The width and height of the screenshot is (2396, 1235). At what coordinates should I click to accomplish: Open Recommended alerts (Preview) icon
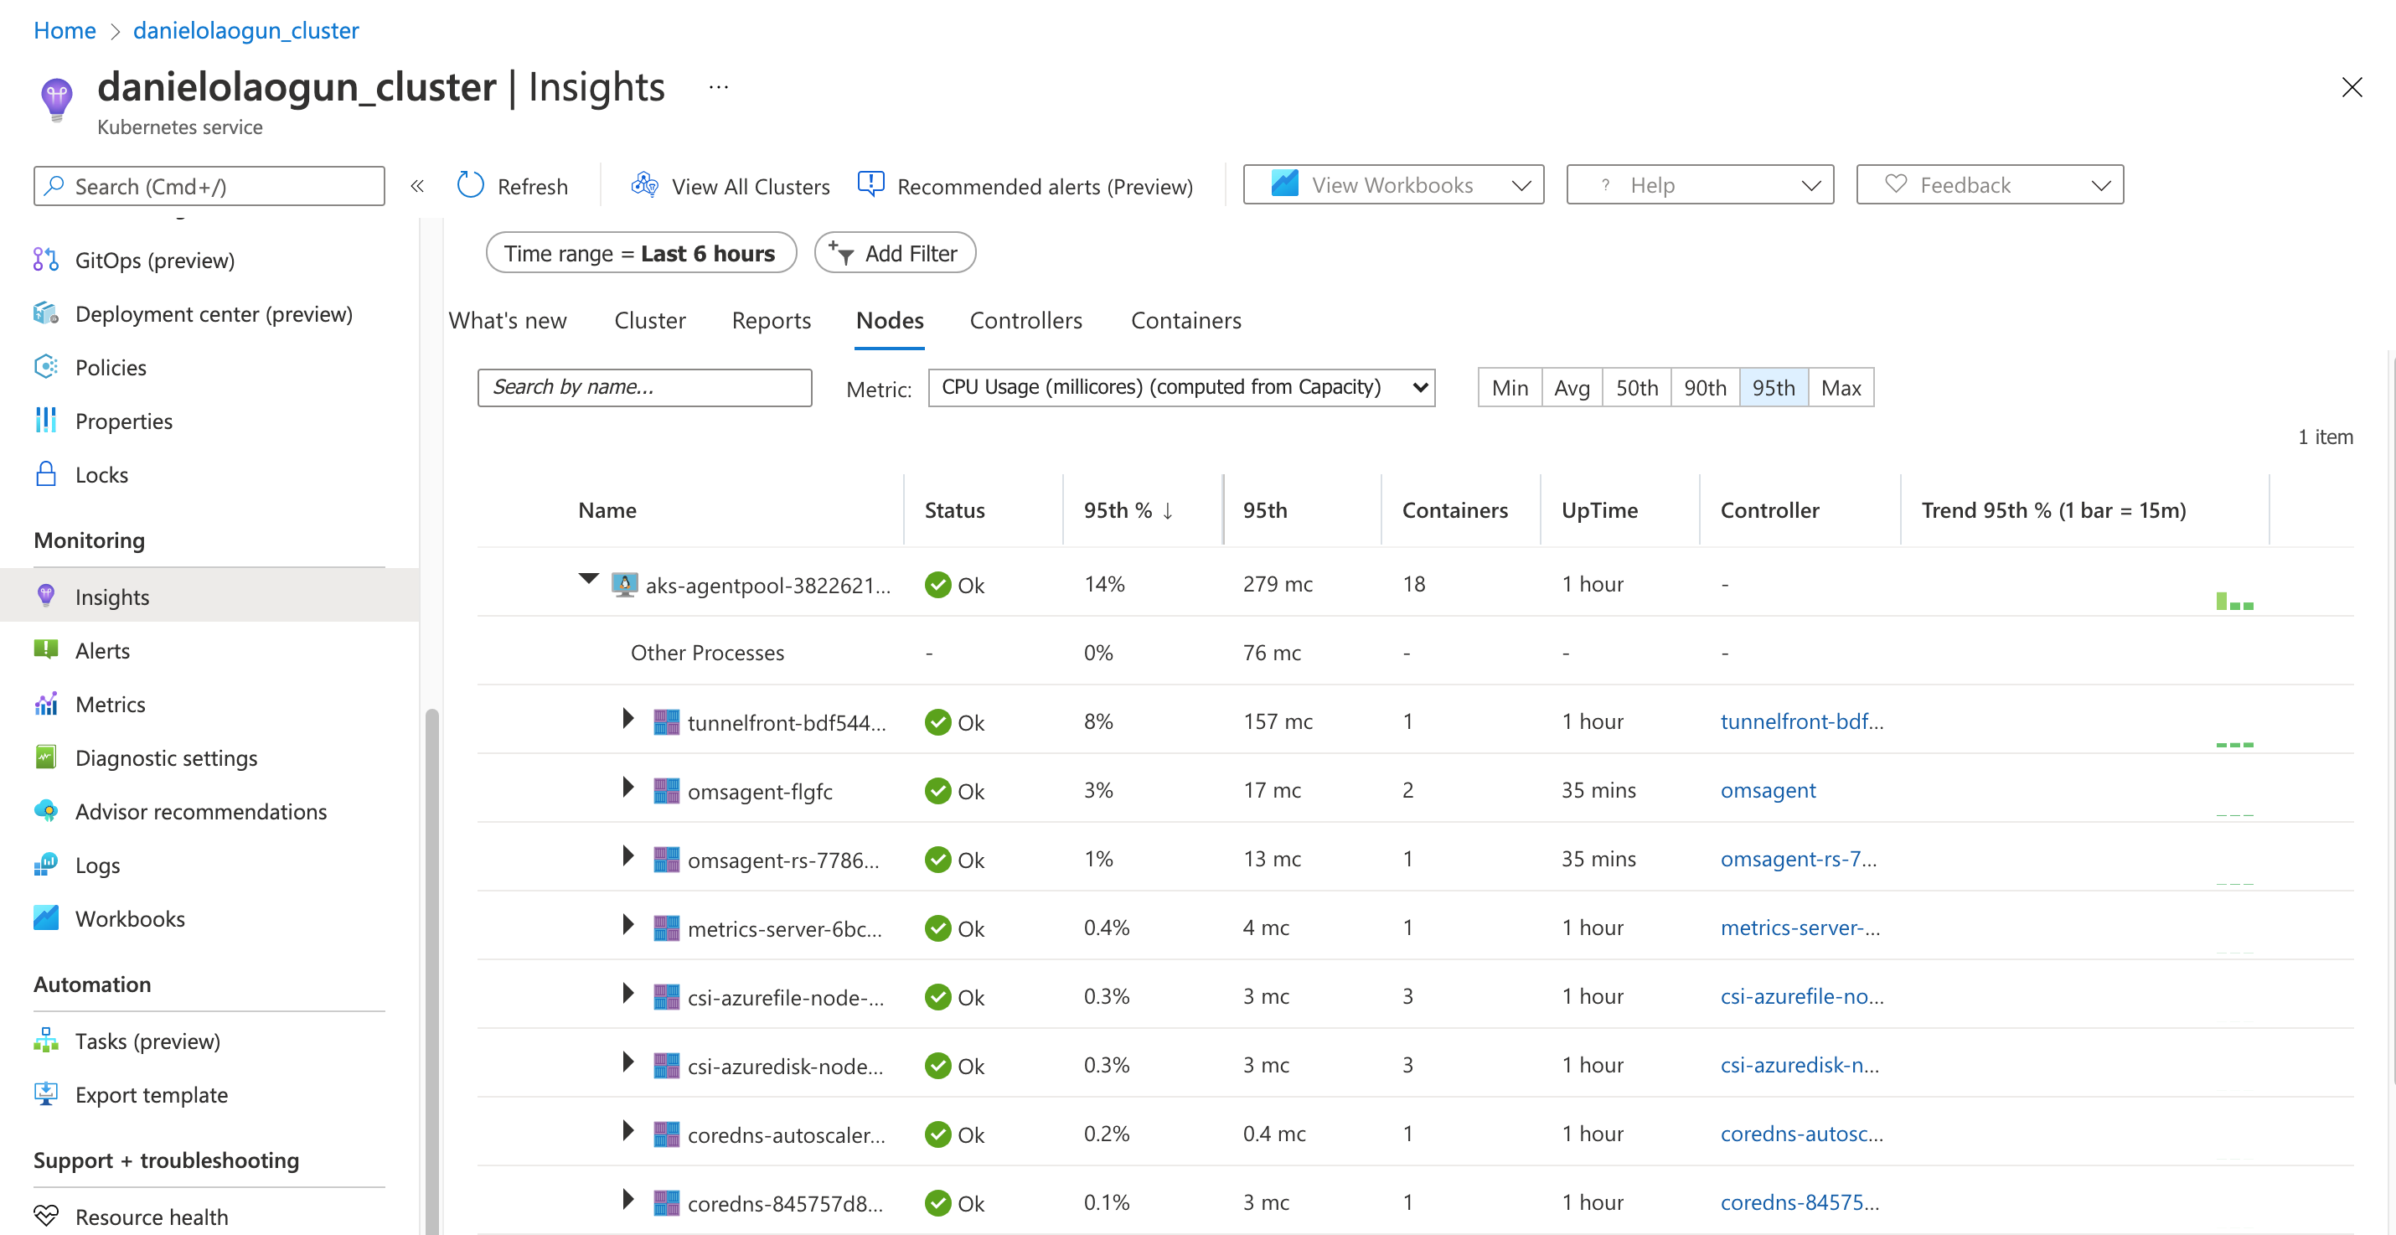pyautogui.click(x=870, y=185)
